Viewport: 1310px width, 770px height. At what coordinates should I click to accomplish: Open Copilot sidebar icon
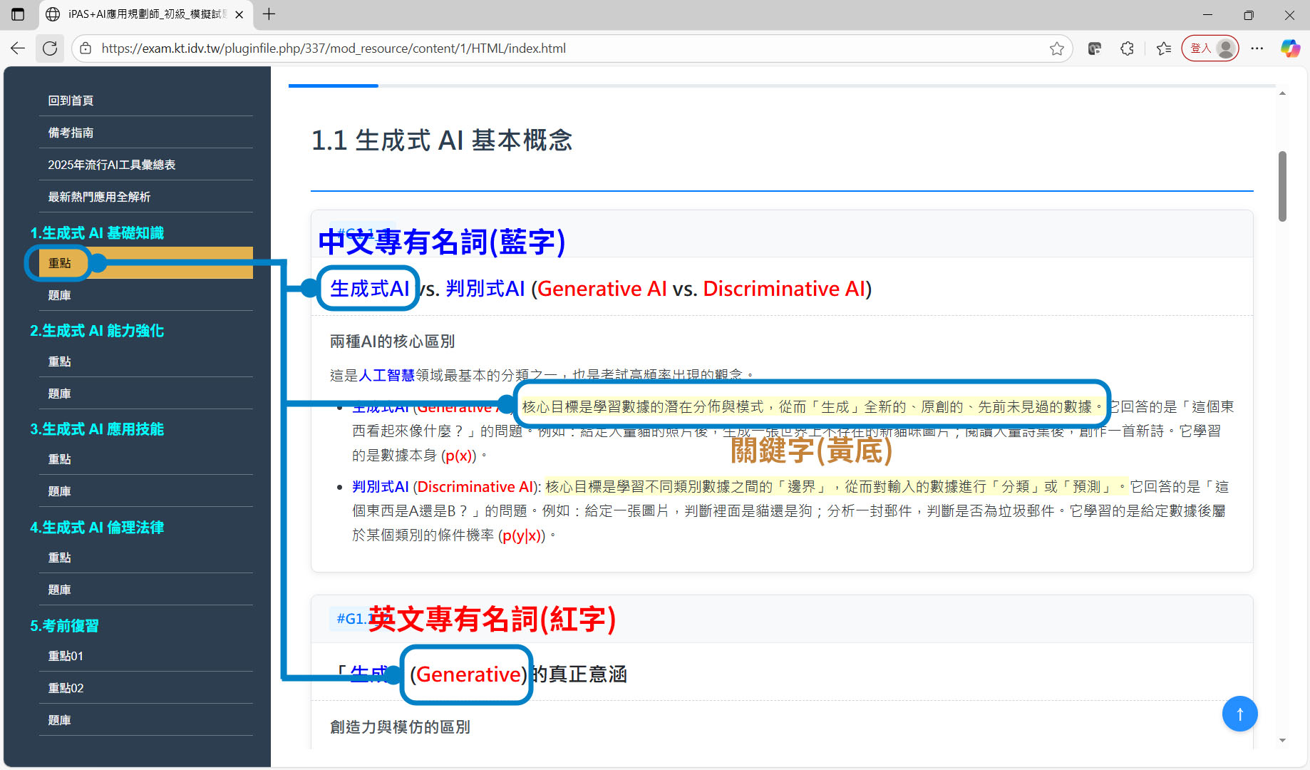coord(1290,48)
